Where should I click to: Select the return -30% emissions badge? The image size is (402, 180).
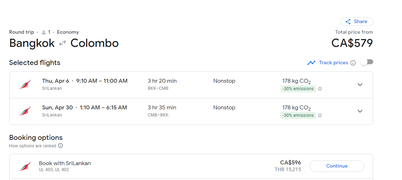[x=298, y=115]
